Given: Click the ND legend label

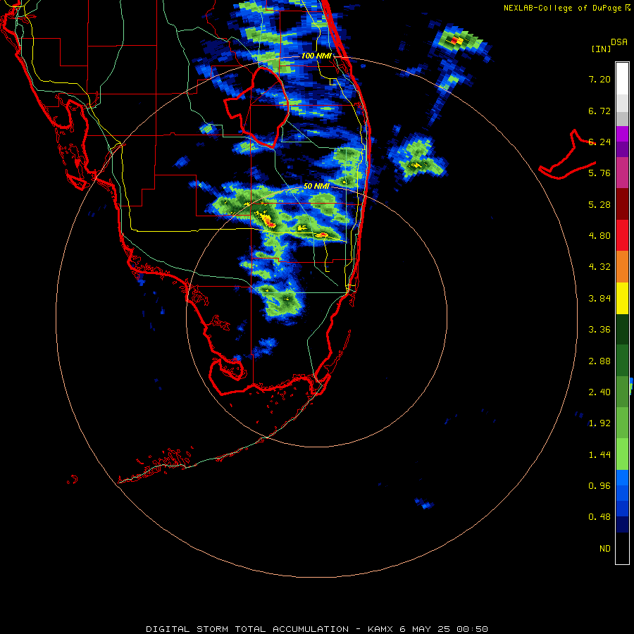Looking at the screenshot, I should click(605, 549).
